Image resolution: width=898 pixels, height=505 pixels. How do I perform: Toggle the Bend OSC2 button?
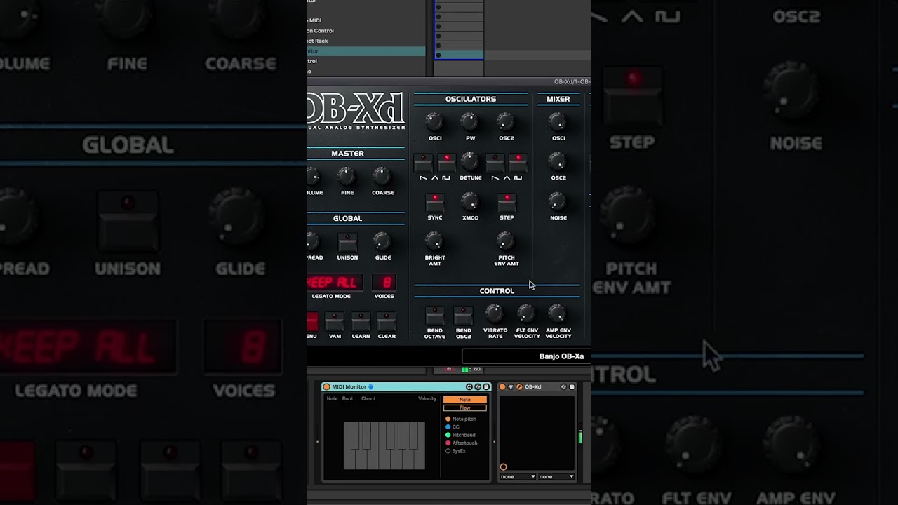(x=463, y=316)
